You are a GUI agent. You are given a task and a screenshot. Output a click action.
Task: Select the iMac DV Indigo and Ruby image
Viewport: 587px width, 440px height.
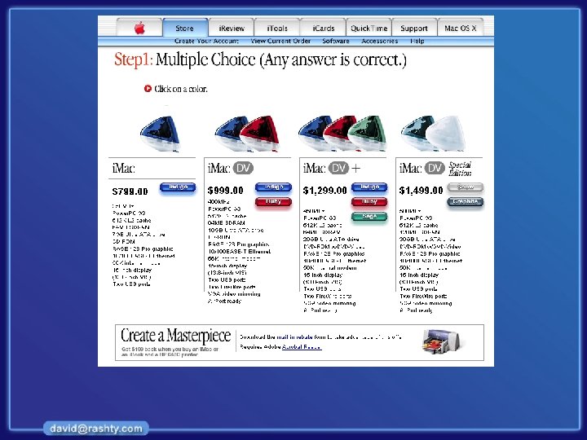[247, 133]
